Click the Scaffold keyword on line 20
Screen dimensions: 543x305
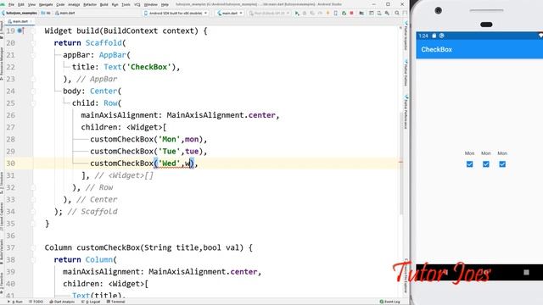click(x=104, y=43)
